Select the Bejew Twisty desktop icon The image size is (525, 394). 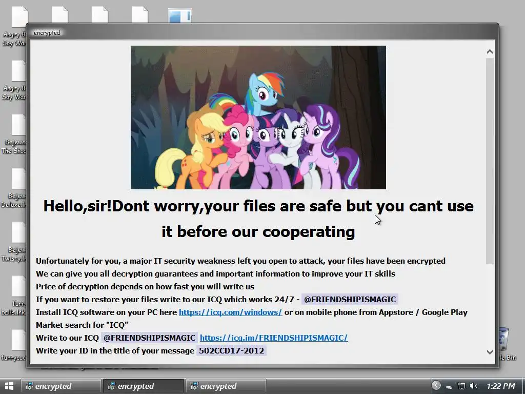pyautogui.click(x=14, y=242)
